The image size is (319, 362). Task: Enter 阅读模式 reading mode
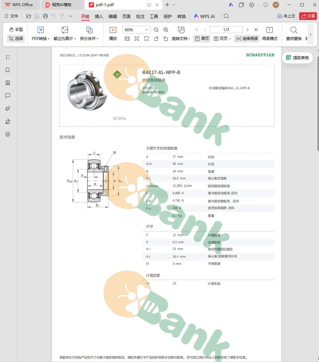(x=270, y=34)
